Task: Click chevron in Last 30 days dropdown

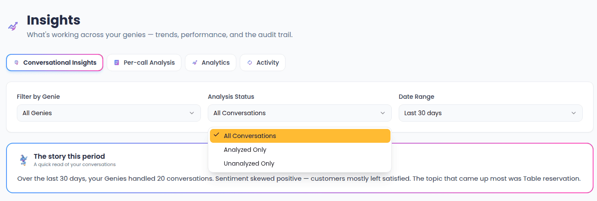Action: click(574, 113)
